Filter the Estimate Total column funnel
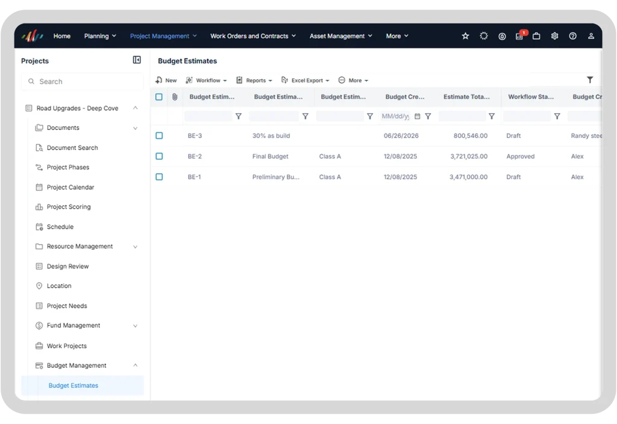The image size is (617, 424). (492, 116)
